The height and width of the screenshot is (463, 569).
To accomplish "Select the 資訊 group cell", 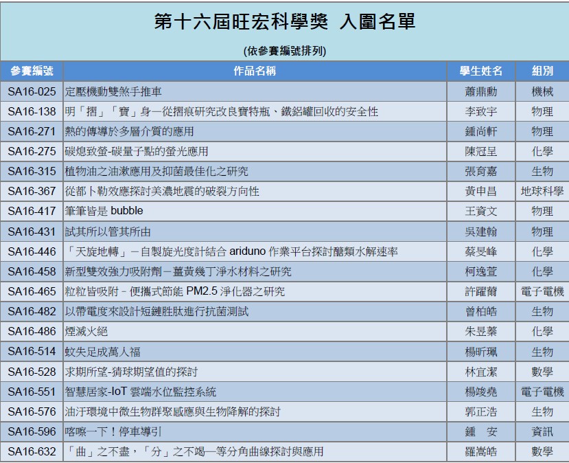I will 542,432.
